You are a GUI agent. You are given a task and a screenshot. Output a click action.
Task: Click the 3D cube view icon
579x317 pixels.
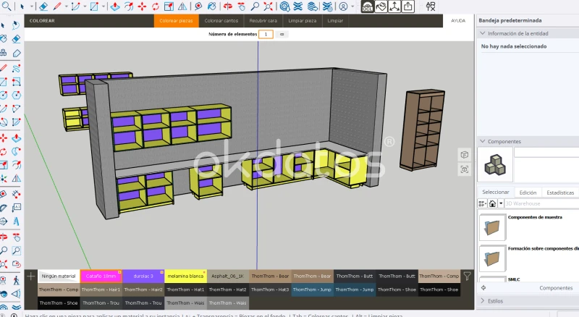464,155
